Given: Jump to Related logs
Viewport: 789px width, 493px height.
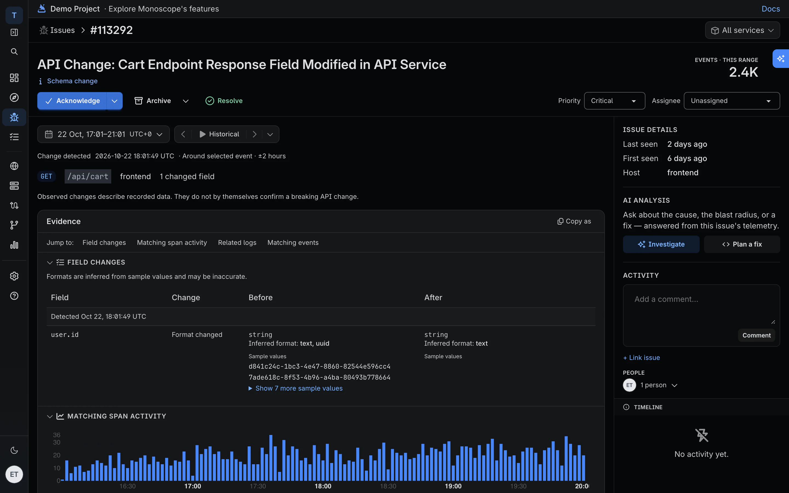Looking at the screenshot, I should (x=237, y=243).
